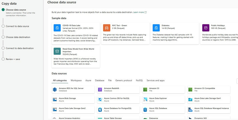238x120 pixels.
Task: Click the Public Holidays title text
Action: tap(218, 25)
